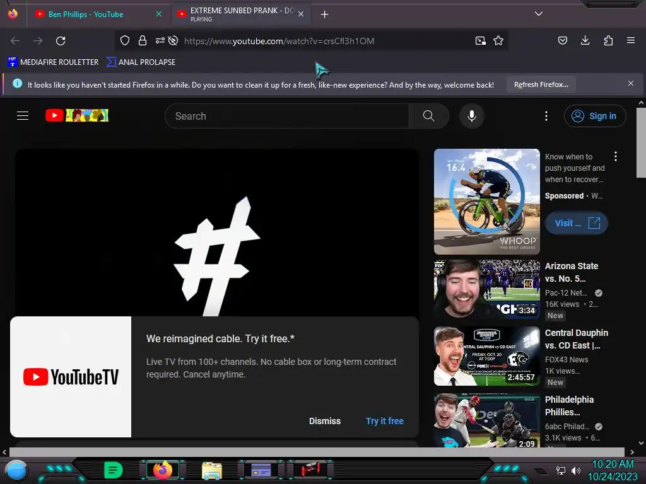Open the extensions puzzle icon
The height and width of the screenshot is (484, 646).
tap(608, 40)
